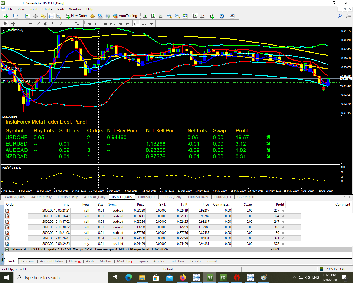This screenshot has width=353, height=283.
Task: Open the Insert menu
Action: click(x=33, y=9)
